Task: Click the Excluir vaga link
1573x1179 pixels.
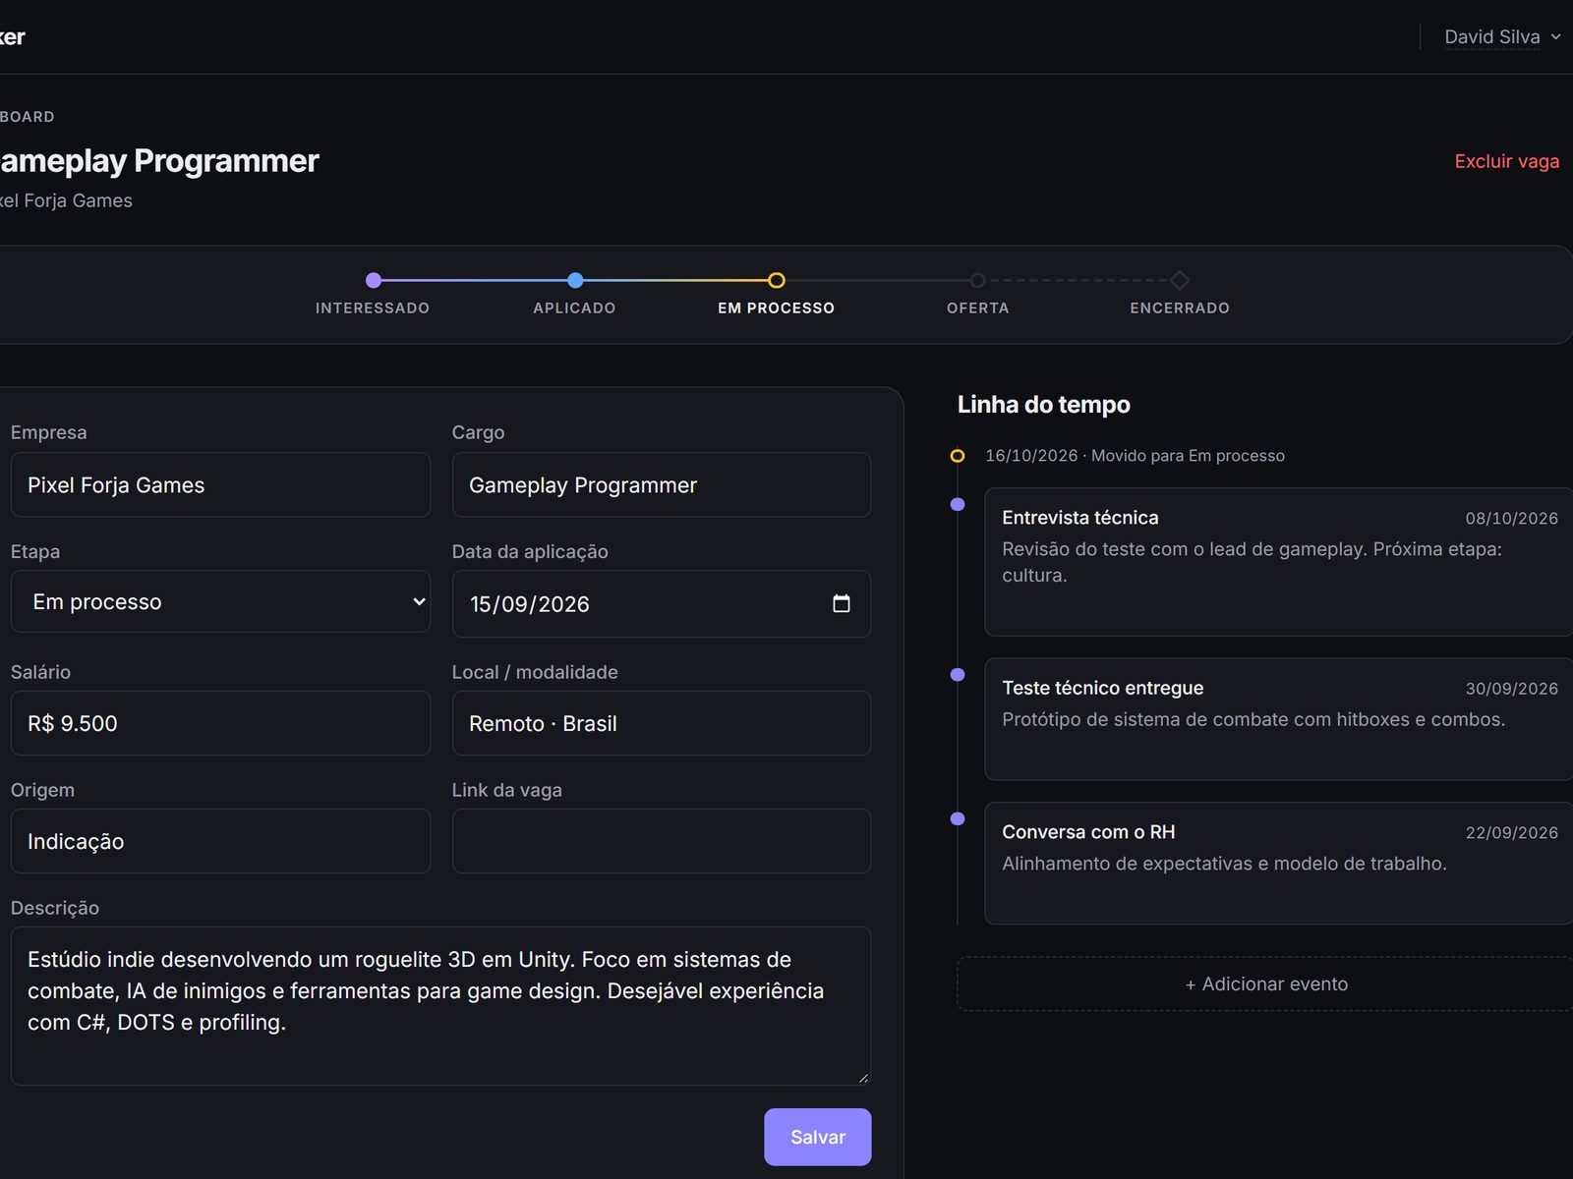Action: point(1506,161)
